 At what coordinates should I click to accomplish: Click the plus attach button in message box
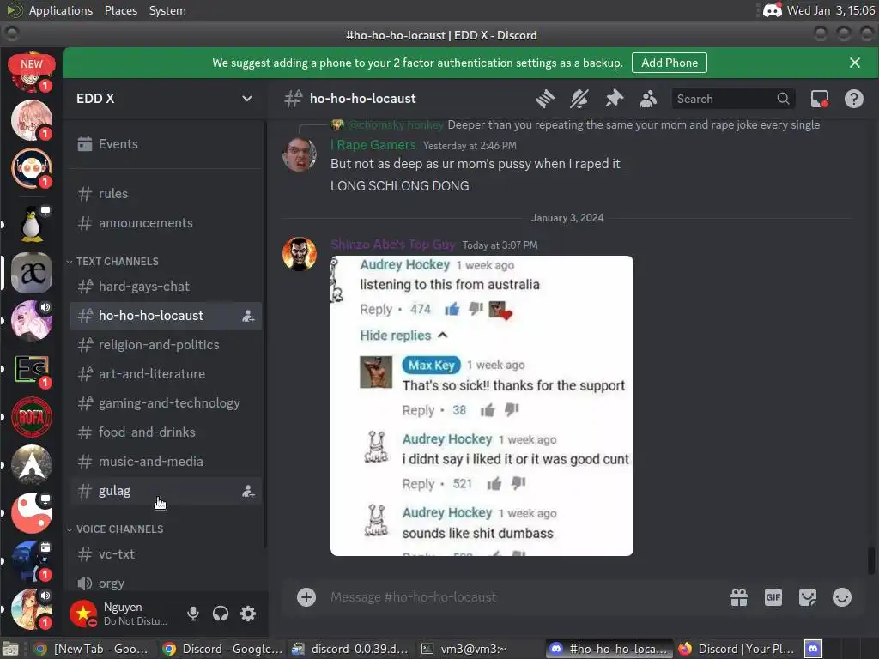(x=306, y=597)
